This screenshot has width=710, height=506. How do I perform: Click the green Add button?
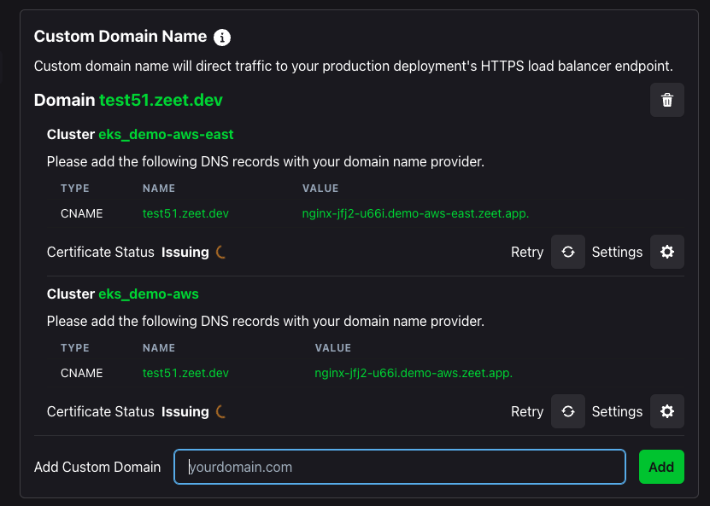click(x=661, y=467)
